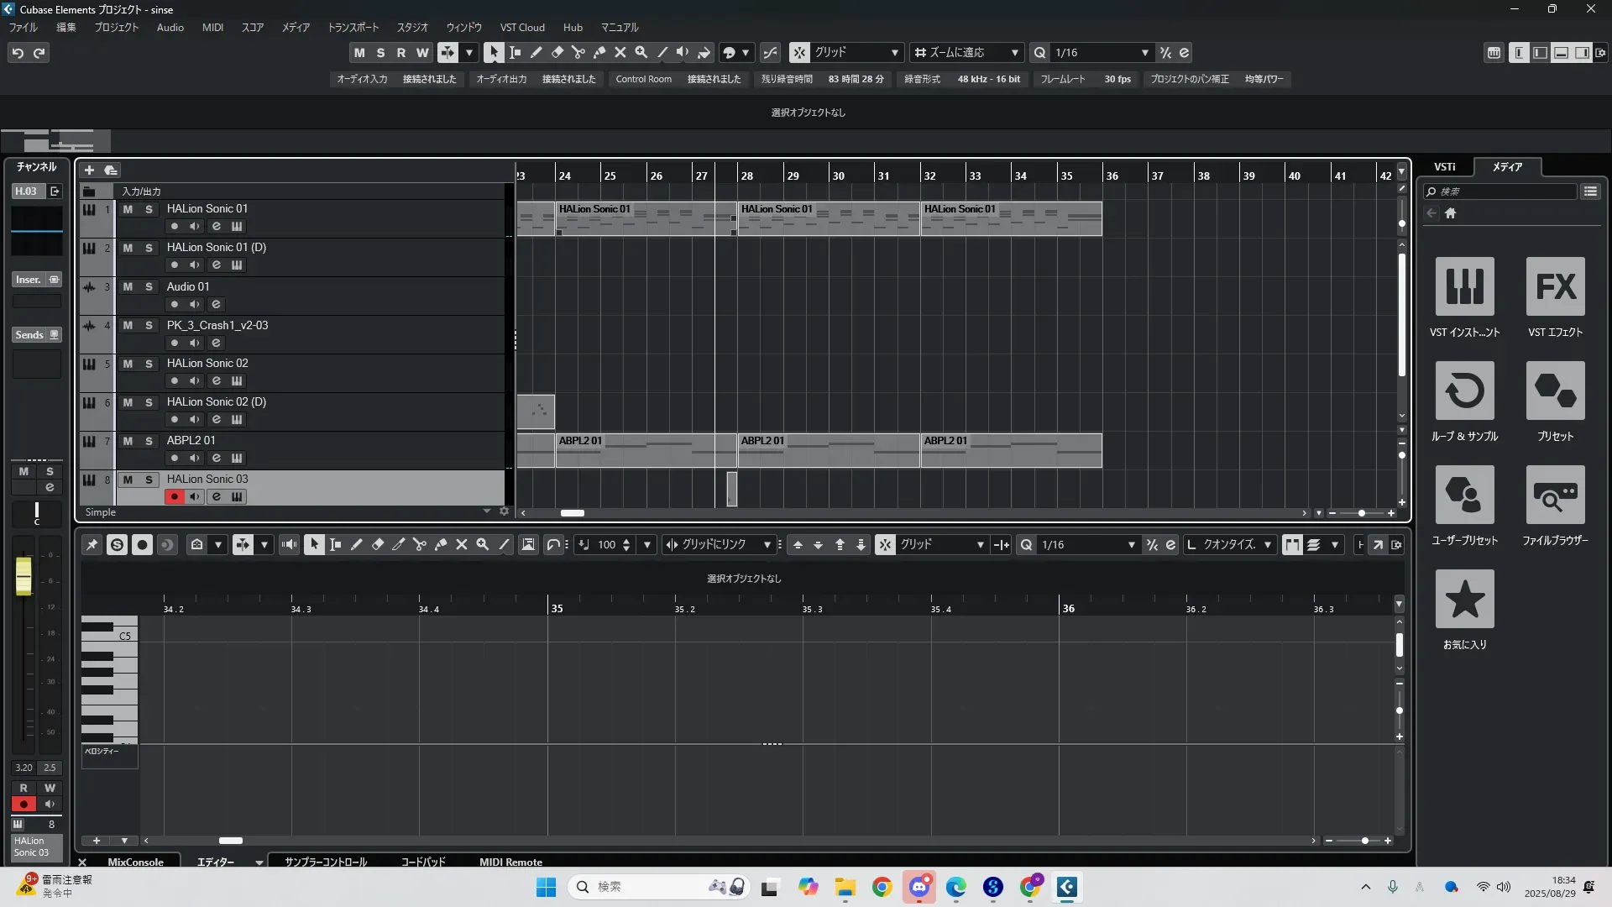
Task: Select the Zoom magnifier tool in main toolbar
Action: pos(641,52)
